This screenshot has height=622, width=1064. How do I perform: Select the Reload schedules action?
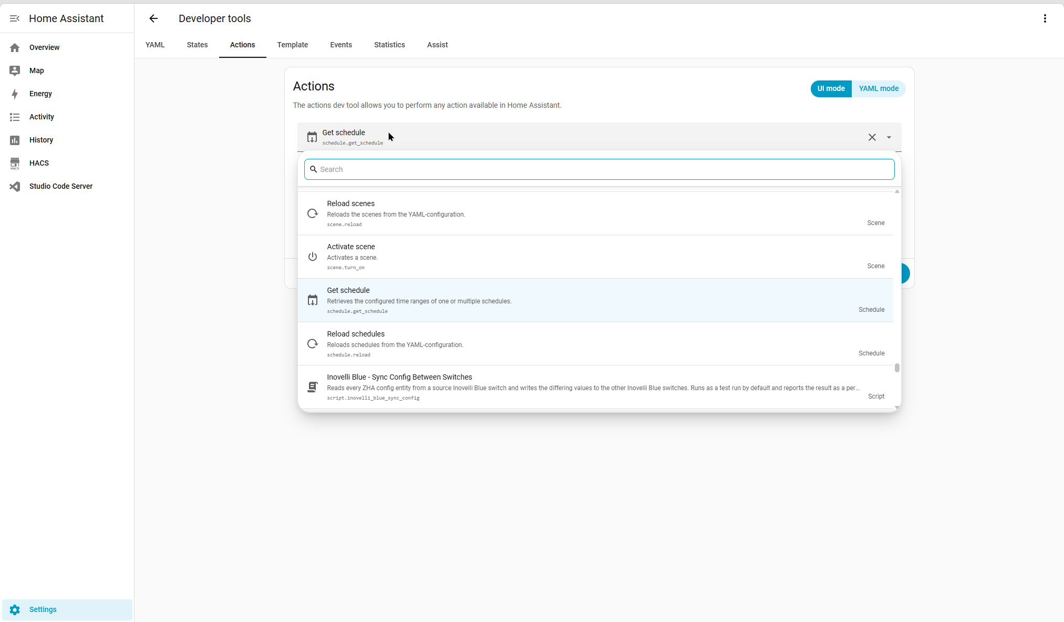pos(595,344)
